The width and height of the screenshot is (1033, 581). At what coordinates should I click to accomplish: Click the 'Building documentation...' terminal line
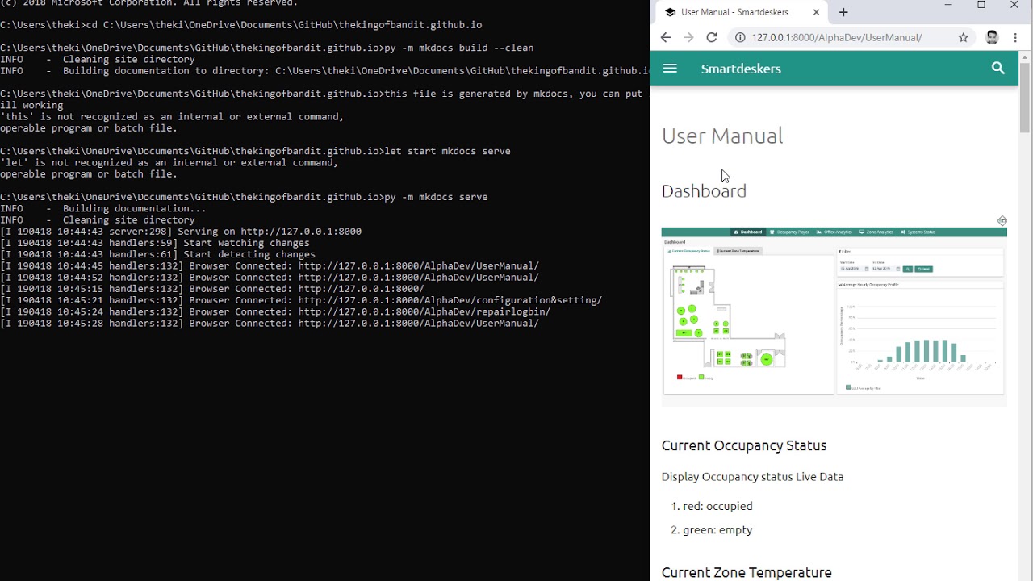tap(103, 208)
